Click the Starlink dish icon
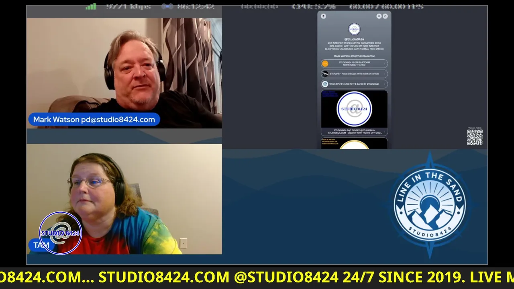 coord(325,74)
